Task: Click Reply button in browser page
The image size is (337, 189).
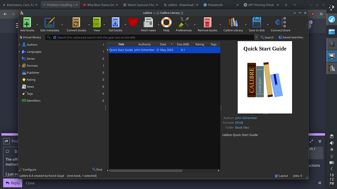Action: pos(13,183)
